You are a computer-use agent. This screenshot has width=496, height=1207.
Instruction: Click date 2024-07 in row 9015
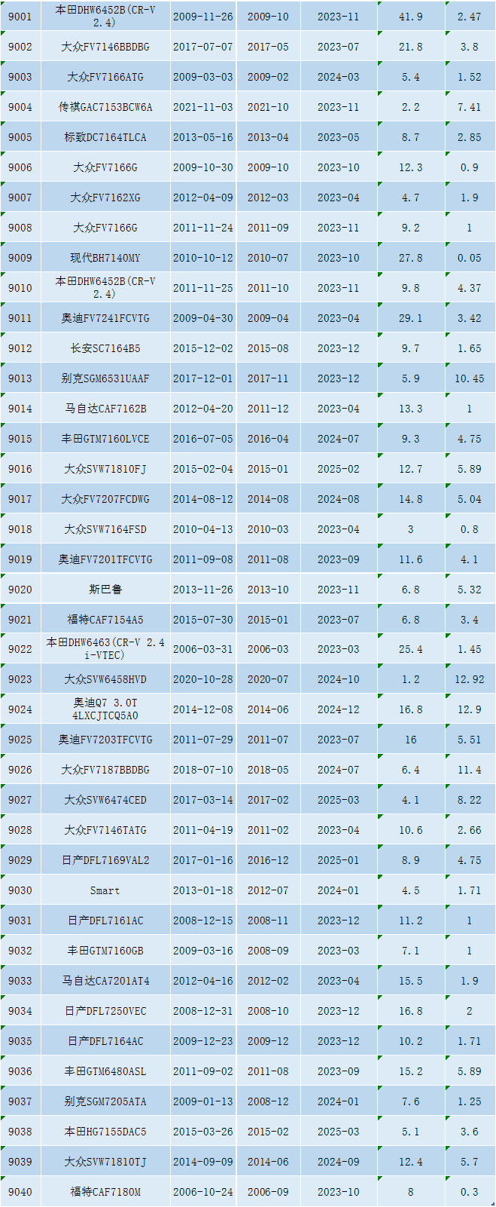pos(339,439)
